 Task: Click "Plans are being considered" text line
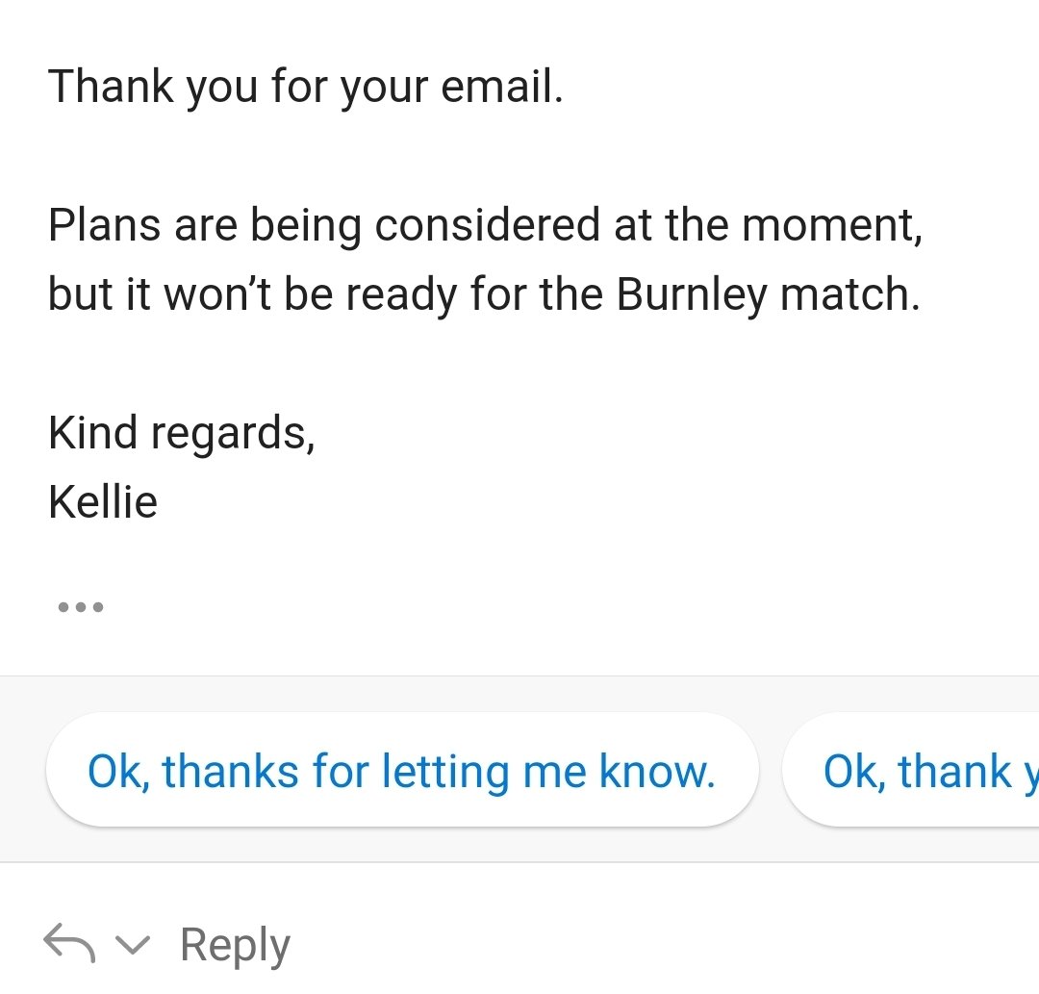485,226
